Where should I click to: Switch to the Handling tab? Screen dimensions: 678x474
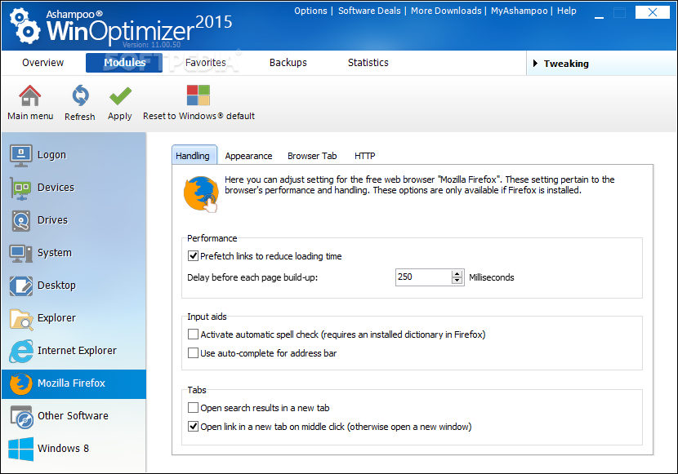coord(194,155)
